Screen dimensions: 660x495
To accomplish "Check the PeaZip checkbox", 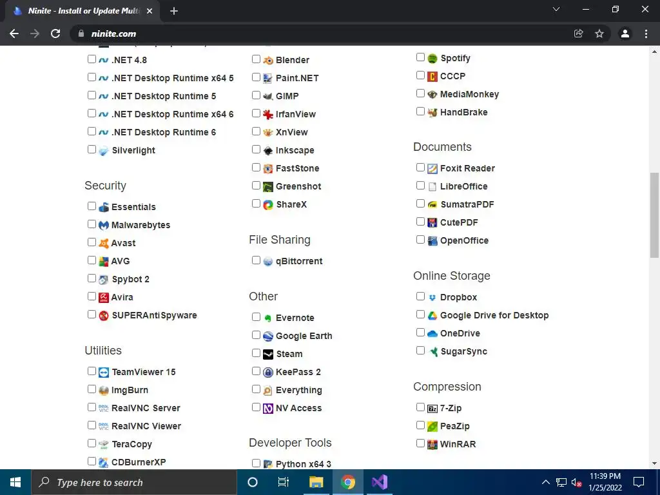I will pyautogui.click(x=420, y=425).
